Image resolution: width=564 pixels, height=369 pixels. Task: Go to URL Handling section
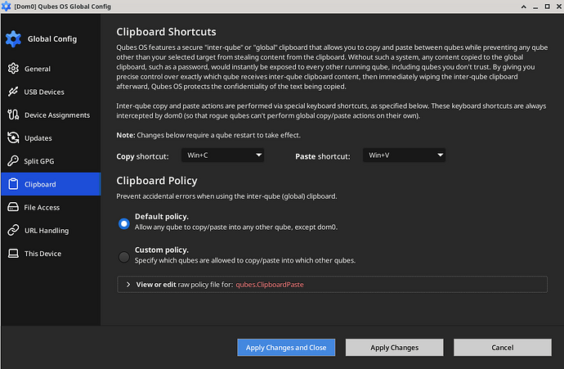51,230
